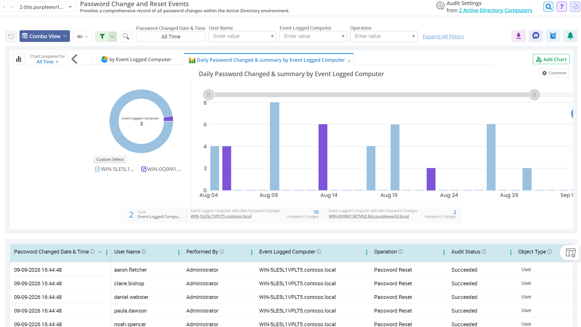The width and height of the screenshot is (581, 327).
Task: Click the column settings table icon
Action: 570,253
